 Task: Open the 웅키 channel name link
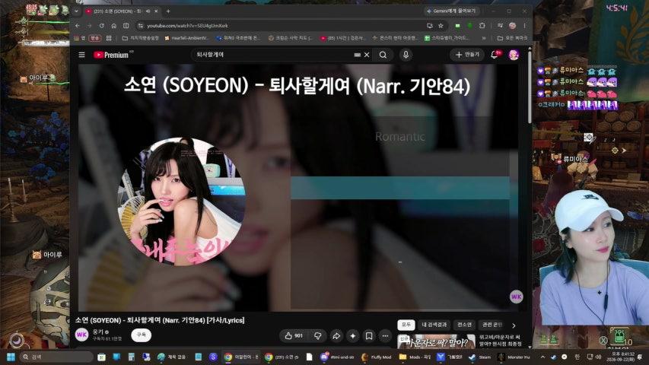click(x=98, y=332)
